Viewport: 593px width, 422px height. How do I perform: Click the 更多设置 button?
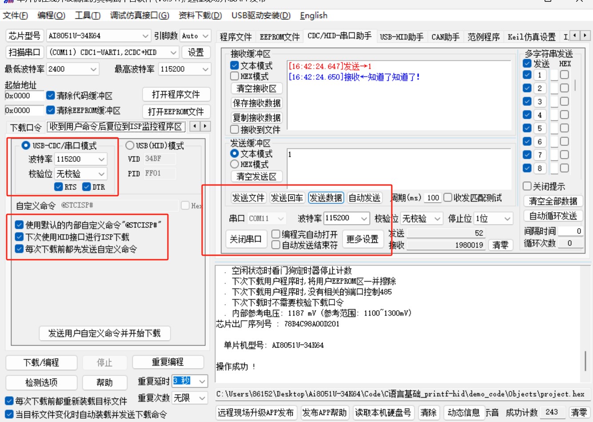click(x=362, y=239)
